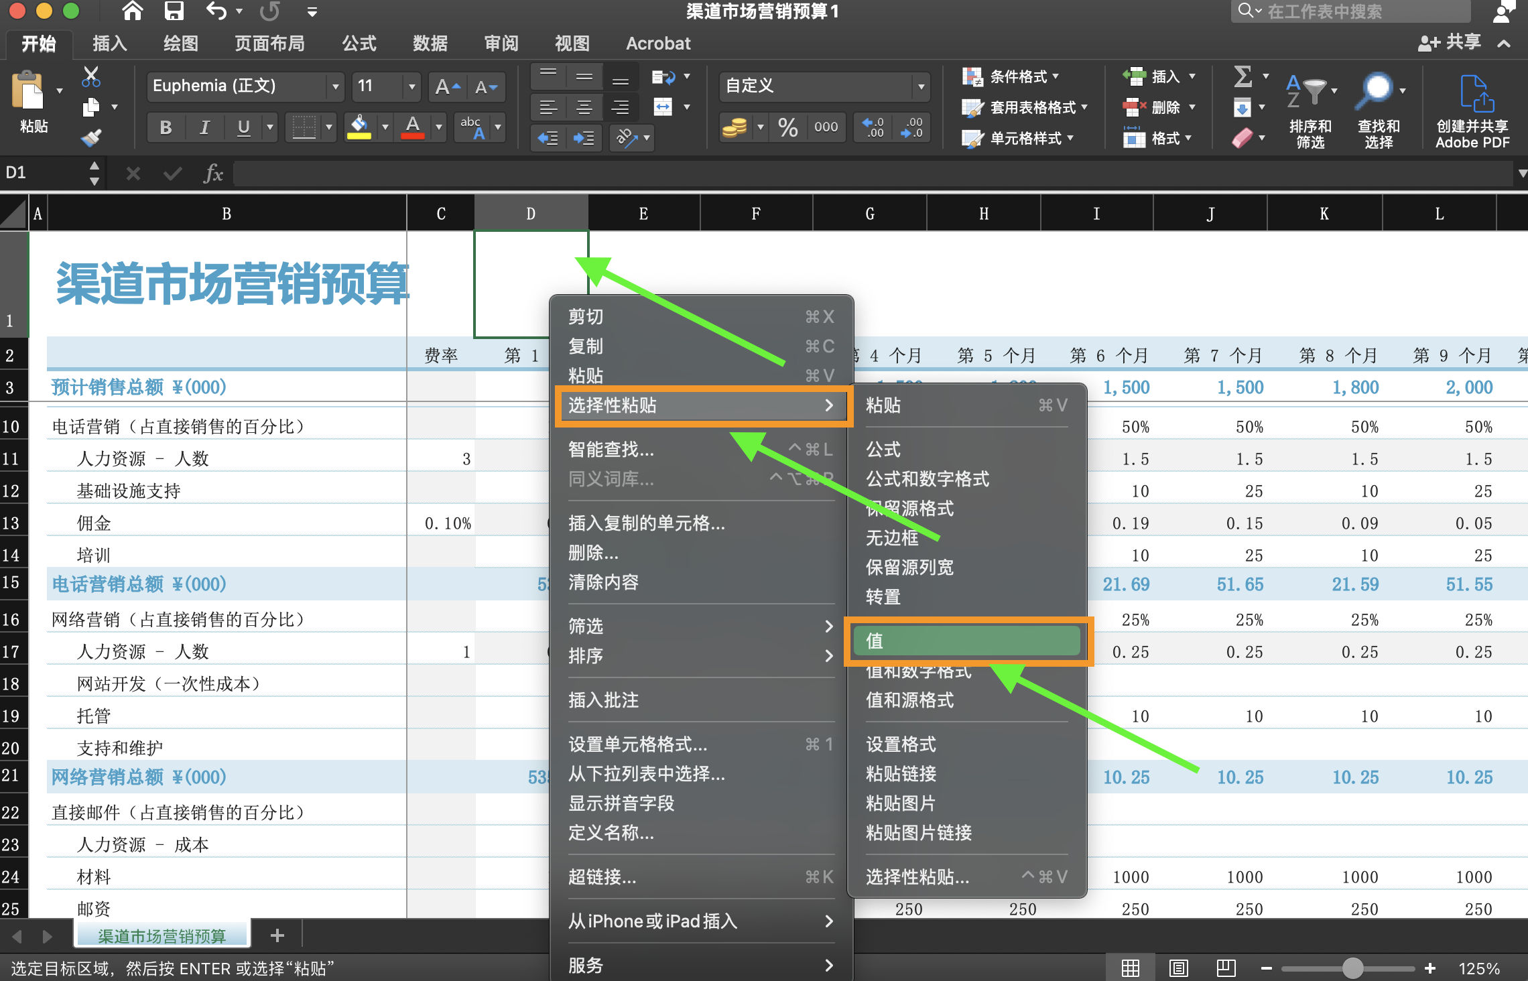Image resolution: width=1528 pixels, height=981 pixels.
Task: Select 转置 from the paste options menu
Action: coord(882,597)
